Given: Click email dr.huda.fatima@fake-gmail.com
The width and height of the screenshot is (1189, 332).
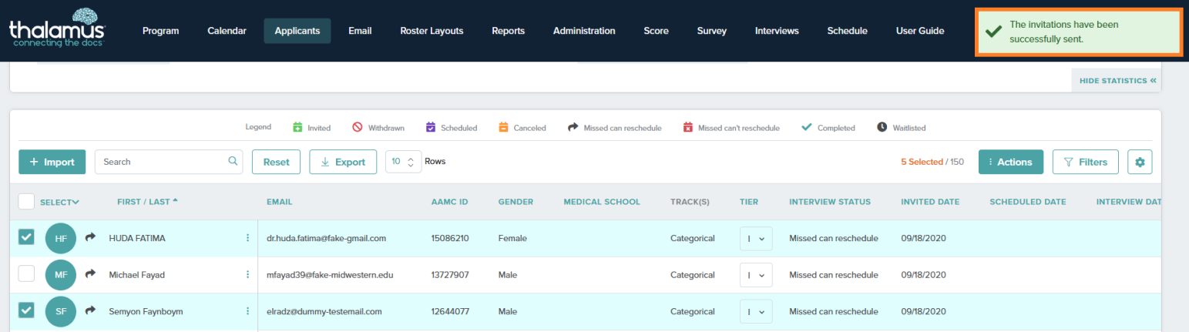Looking at the screenshot, I should pyautogui.click(x=326, y=238).
